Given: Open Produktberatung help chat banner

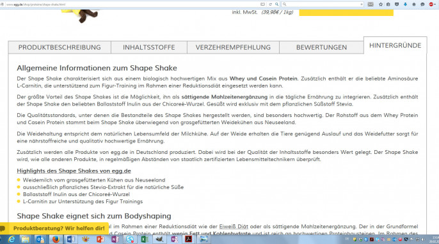Looking at the screenshot, I should click(x=54, y=228).
